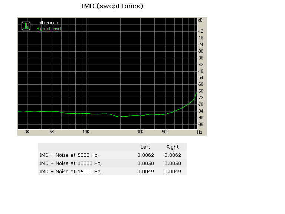
Task: Click the -42 dB scale label
Action: pos(200,65)
